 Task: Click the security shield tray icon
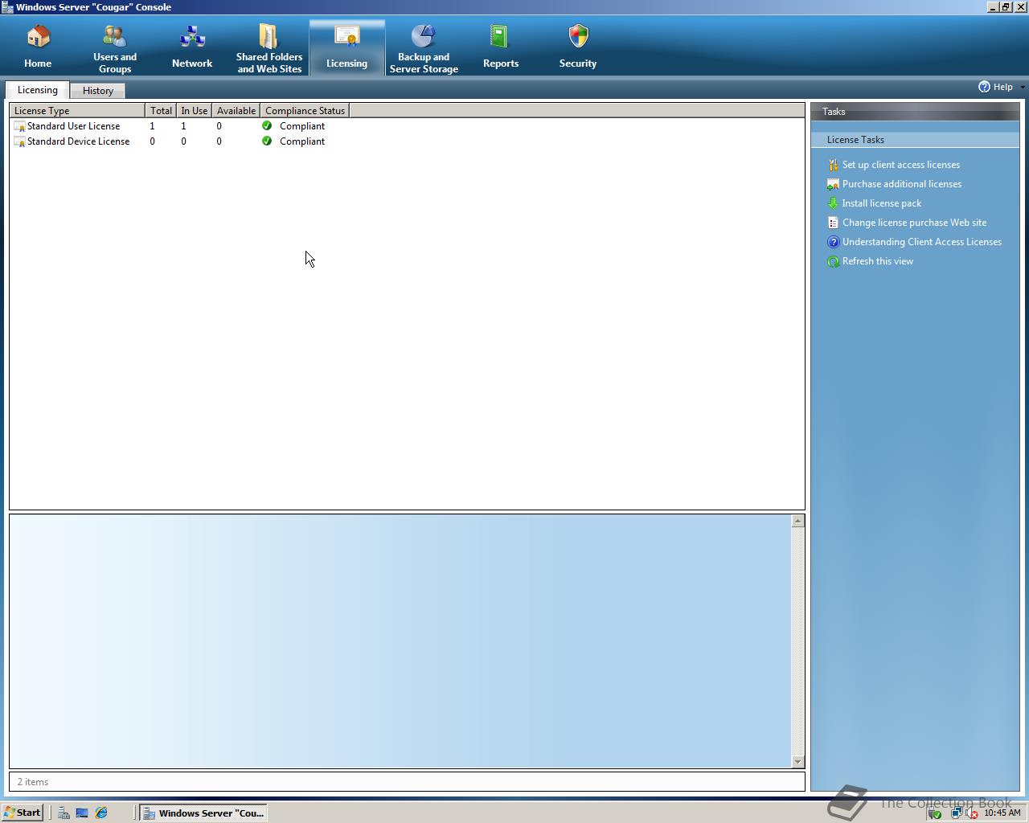coord(935,813)
